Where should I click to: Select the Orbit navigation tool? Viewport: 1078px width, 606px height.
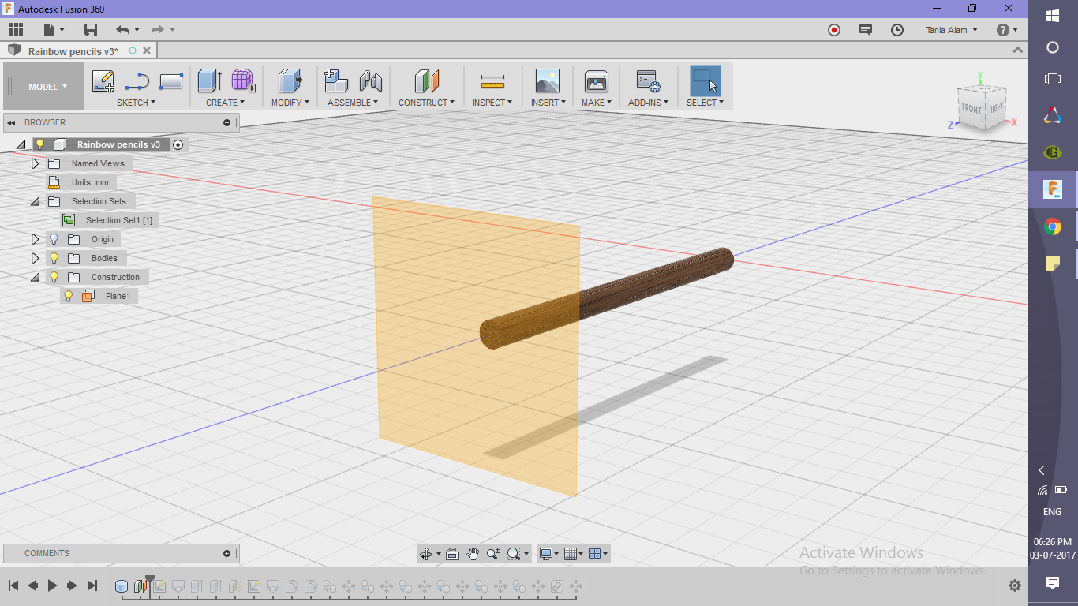click(426, 554)
